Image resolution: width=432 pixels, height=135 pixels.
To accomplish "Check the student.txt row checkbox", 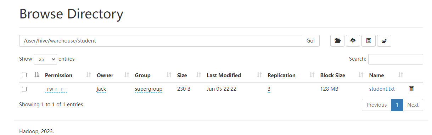I will click(x=24, y=89).
